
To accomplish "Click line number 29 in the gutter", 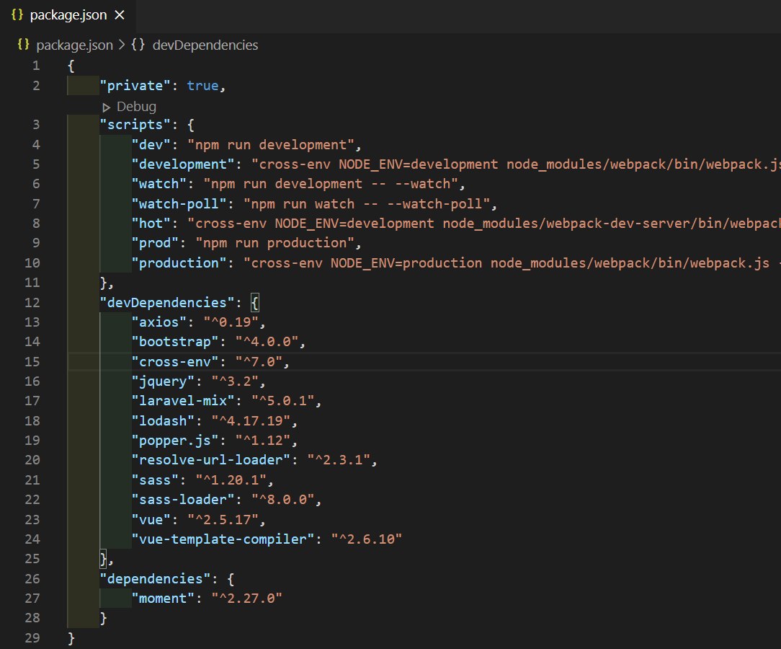I will [32, 637].
